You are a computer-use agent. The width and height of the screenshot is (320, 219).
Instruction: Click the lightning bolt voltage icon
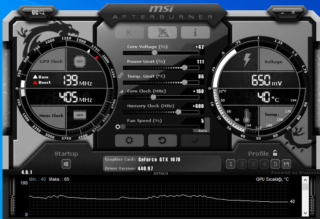(247, 60)
